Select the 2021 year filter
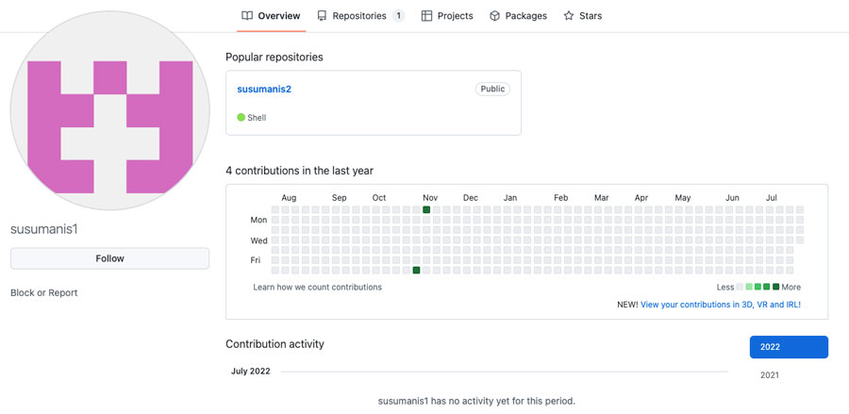 pos(770,375)
